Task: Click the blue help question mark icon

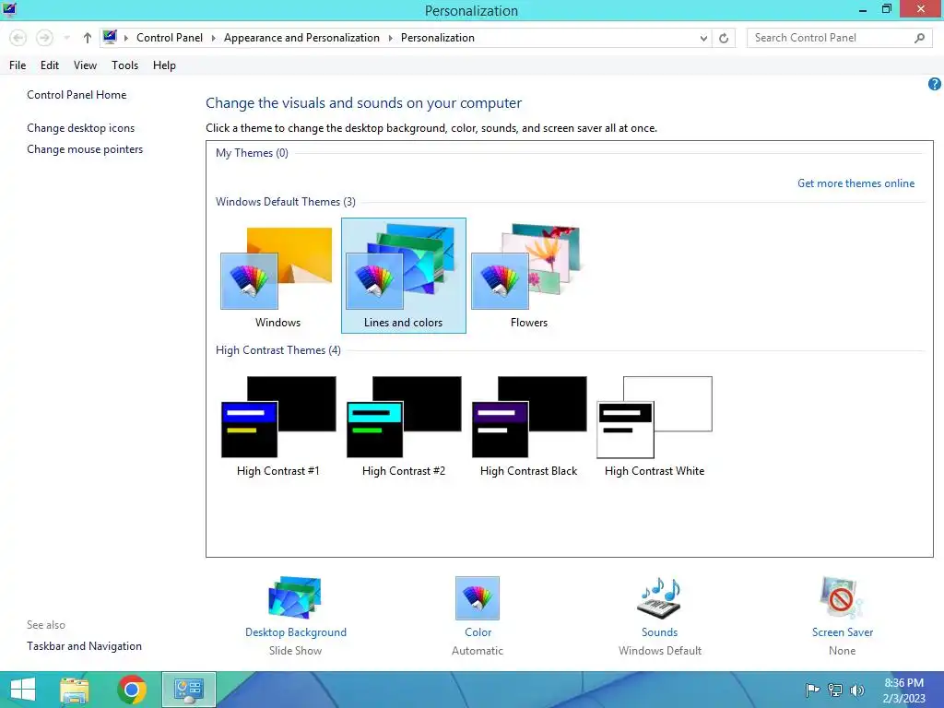Action: click(935, 84)
